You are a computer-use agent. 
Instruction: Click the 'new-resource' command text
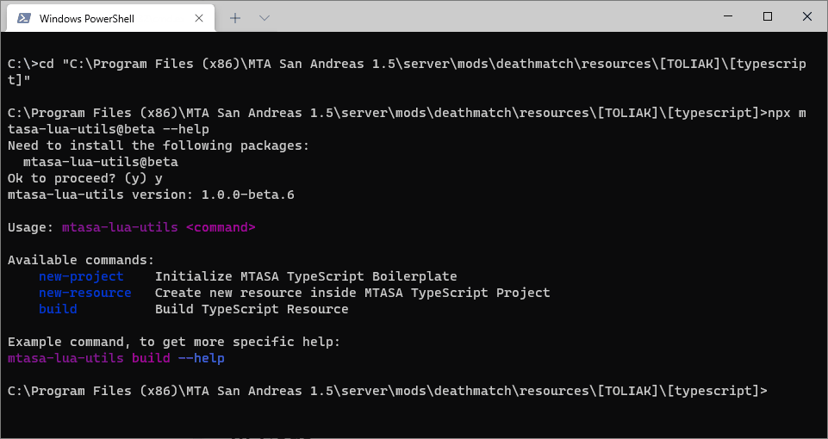[85, 293]
